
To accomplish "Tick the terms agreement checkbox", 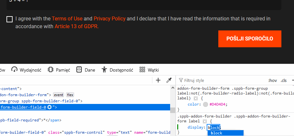I will tap(9, 19).
